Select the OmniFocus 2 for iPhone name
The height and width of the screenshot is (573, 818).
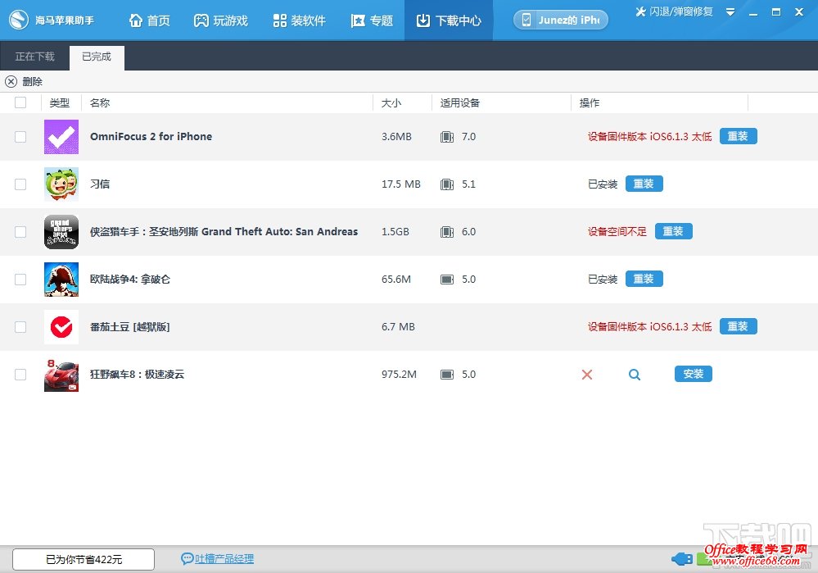(151, 137)
